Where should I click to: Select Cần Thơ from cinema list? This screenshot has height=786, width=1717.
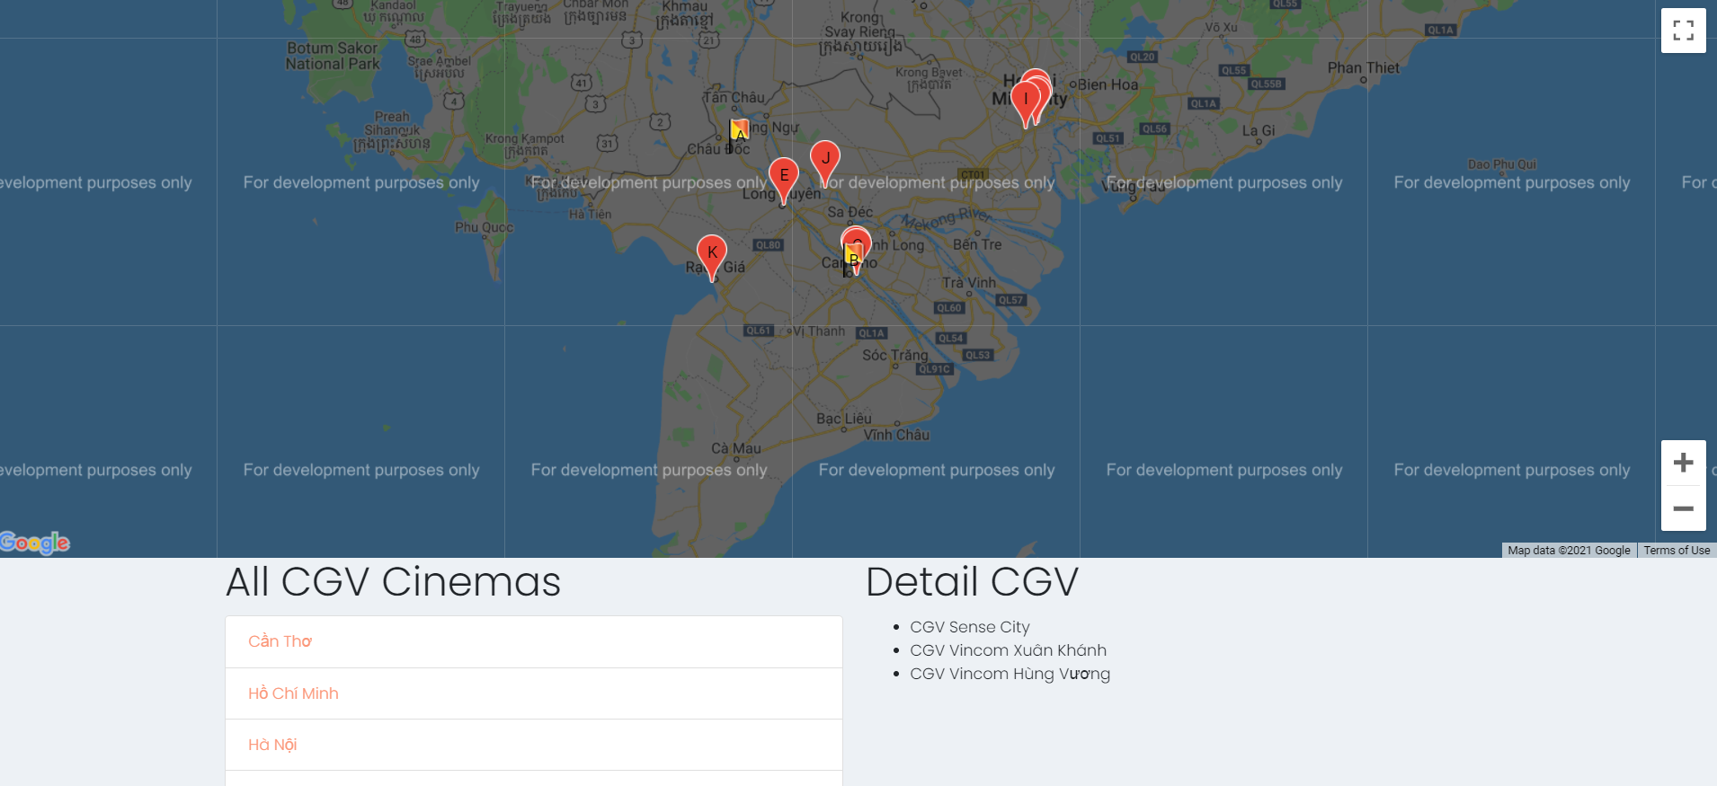tap(534, 641)
